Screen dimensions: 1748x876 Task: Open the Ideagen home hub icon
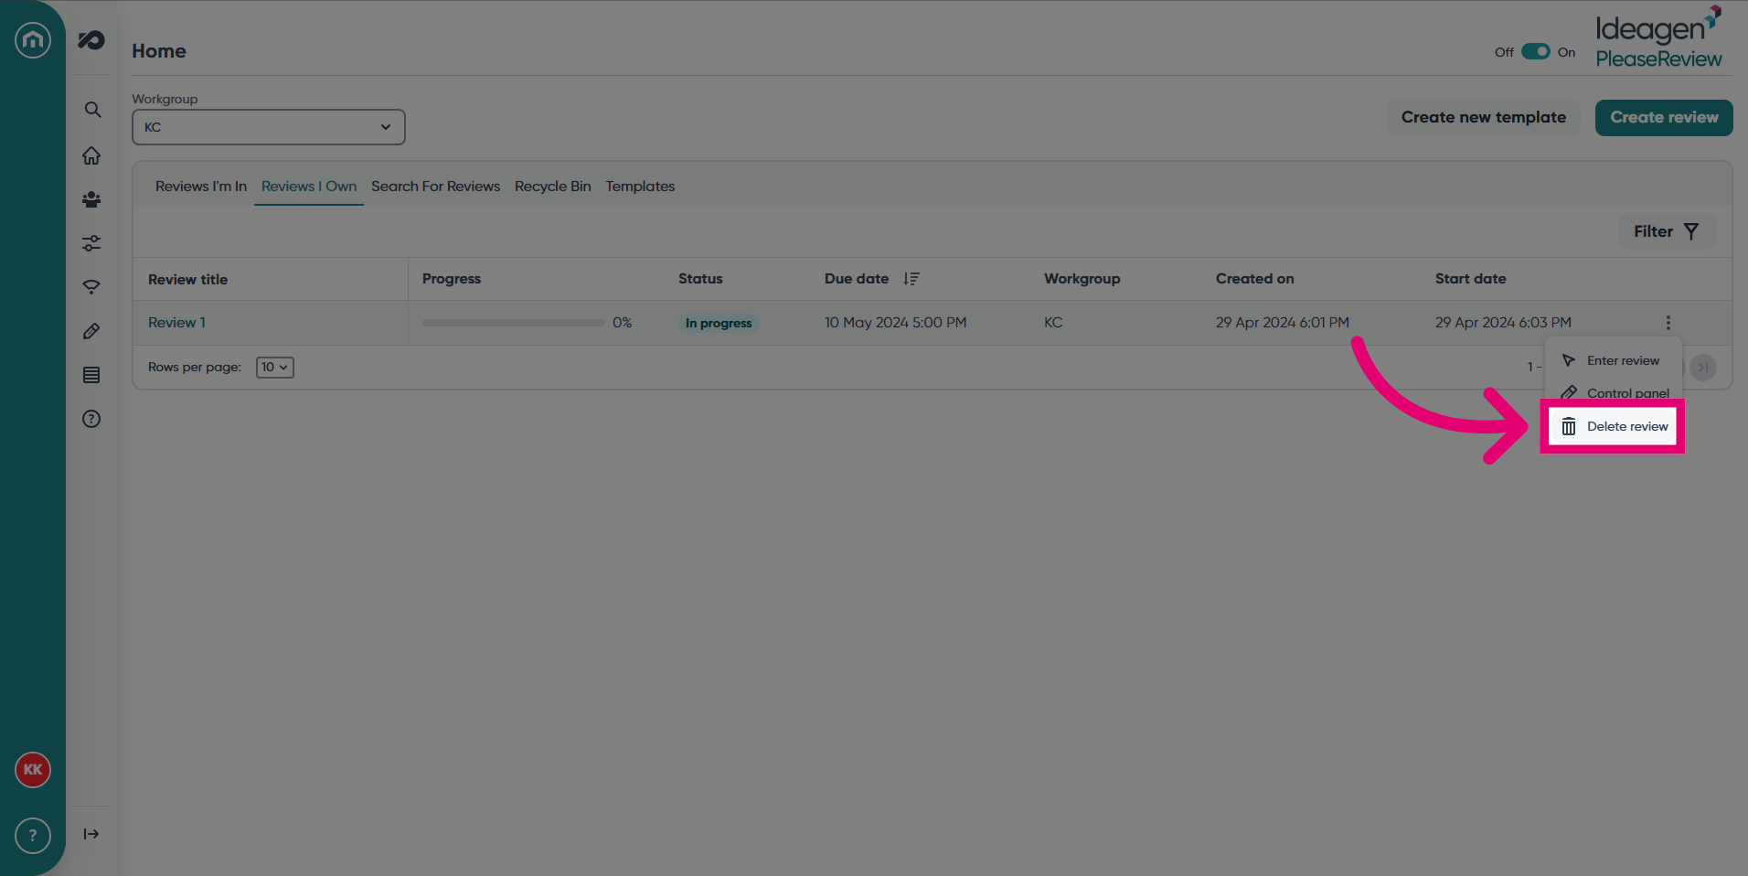(33, 40)
